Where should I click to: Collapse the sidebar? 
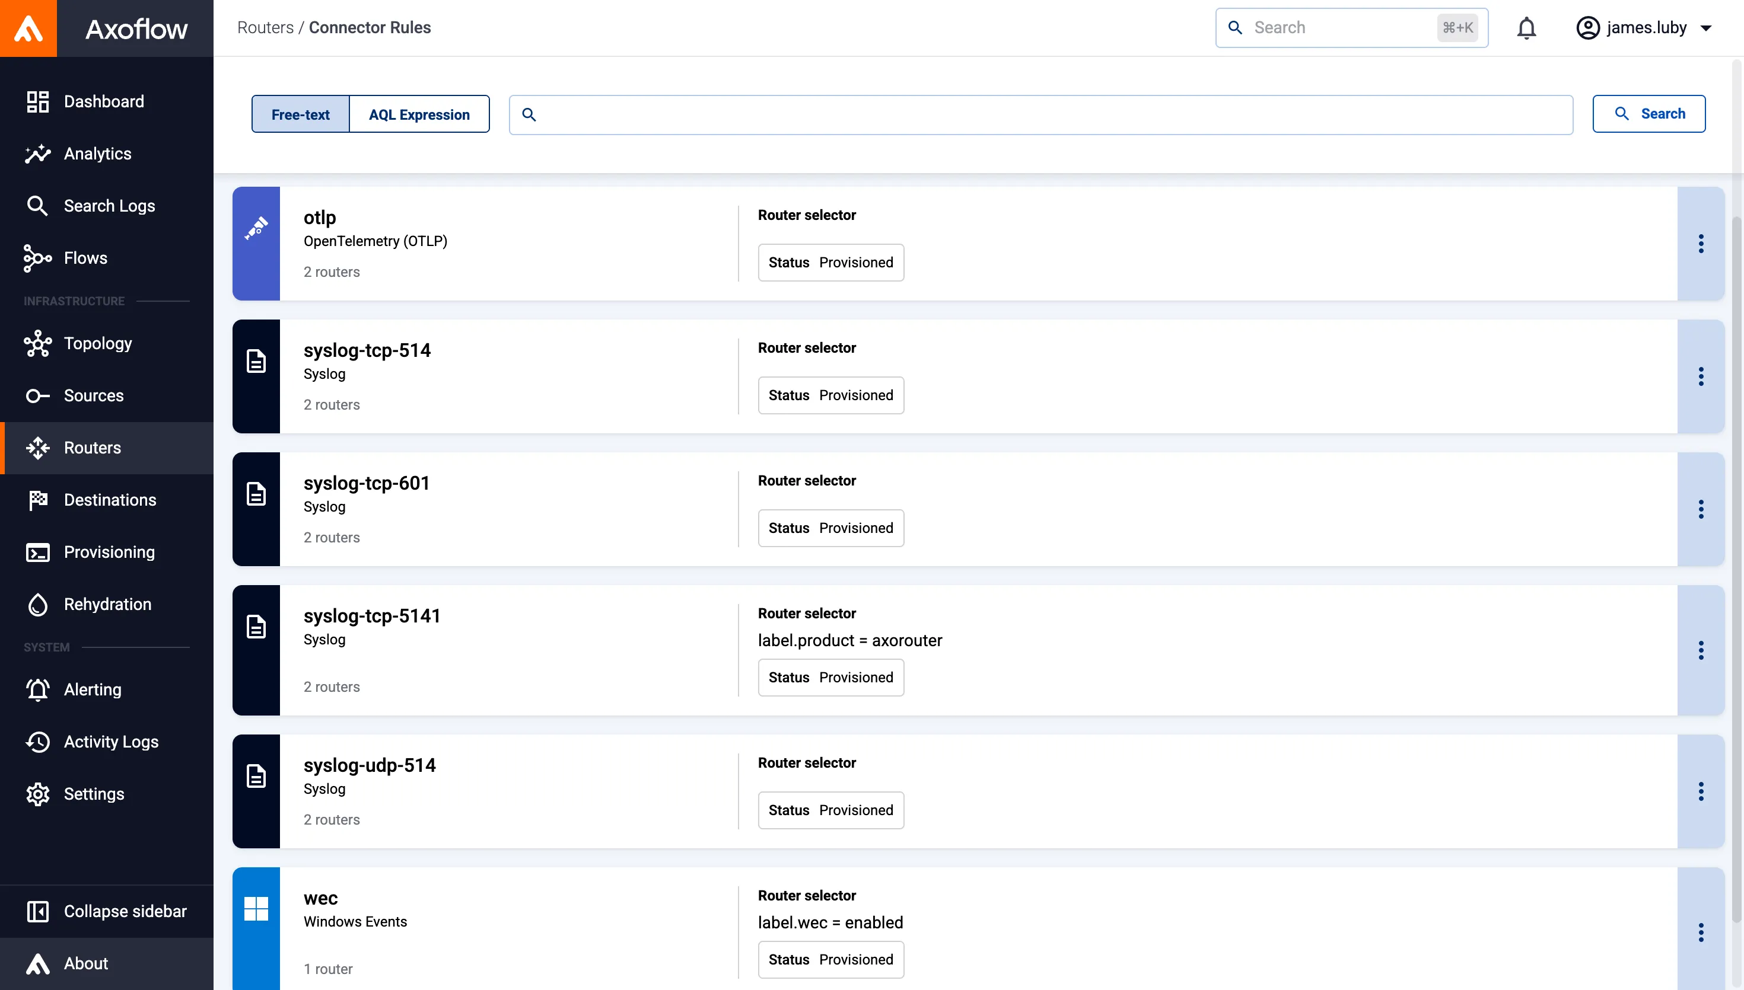click(125, 911)
